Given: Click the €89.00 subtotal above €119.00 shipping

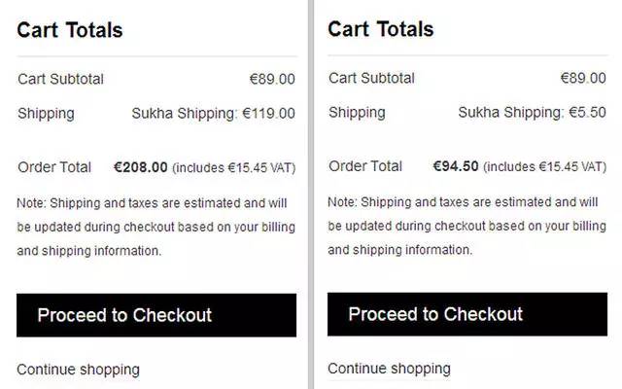Looking at the screenshot, I should [x=272, y=79].
